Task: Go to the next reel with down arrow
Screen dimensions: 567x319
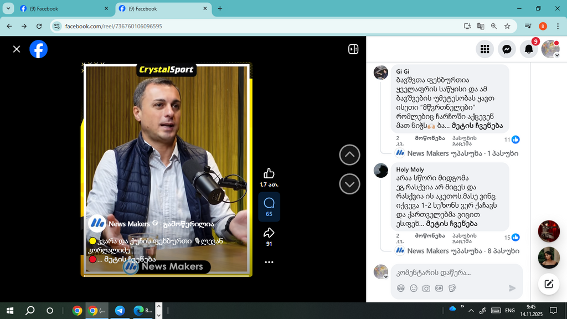Action: [350, 184]
